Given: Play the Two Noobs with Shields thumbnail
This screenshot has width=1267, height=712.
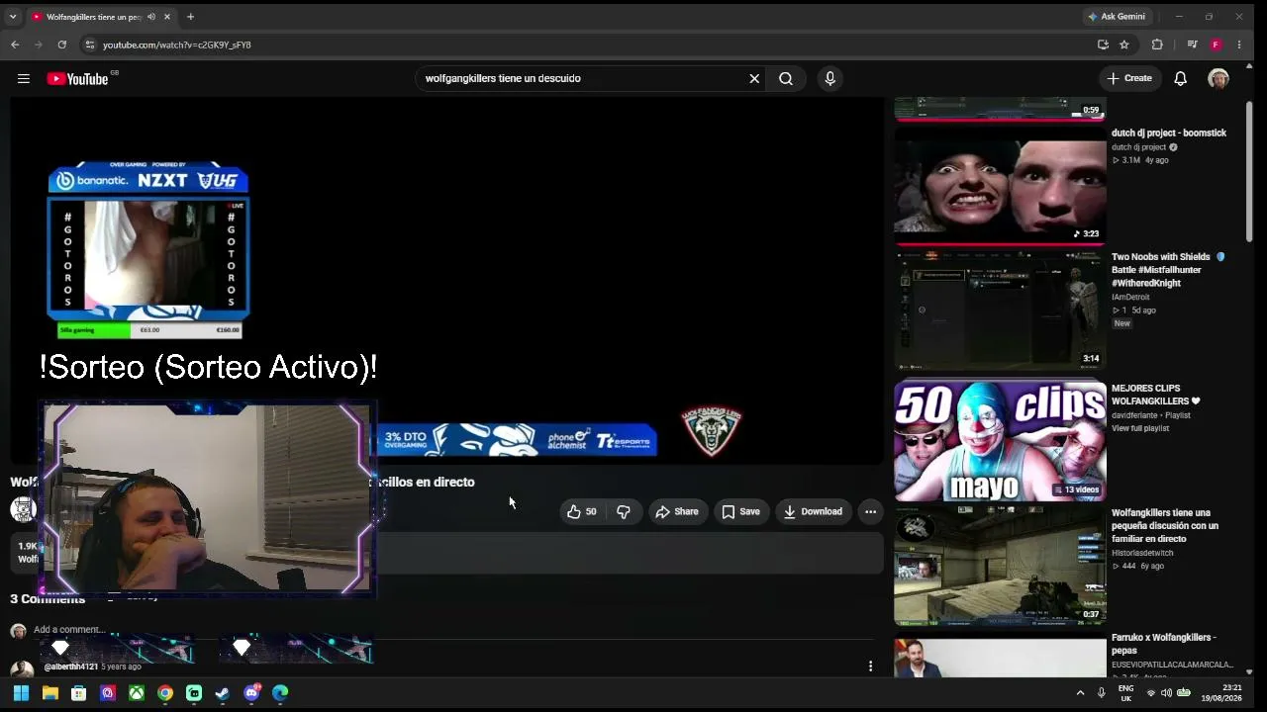Looking at the screenshot, I should tap(1000, 310).
